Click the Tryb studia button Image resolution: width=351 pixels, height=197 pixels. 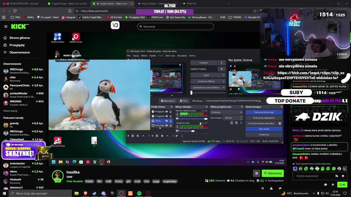[x=264, y=129]
